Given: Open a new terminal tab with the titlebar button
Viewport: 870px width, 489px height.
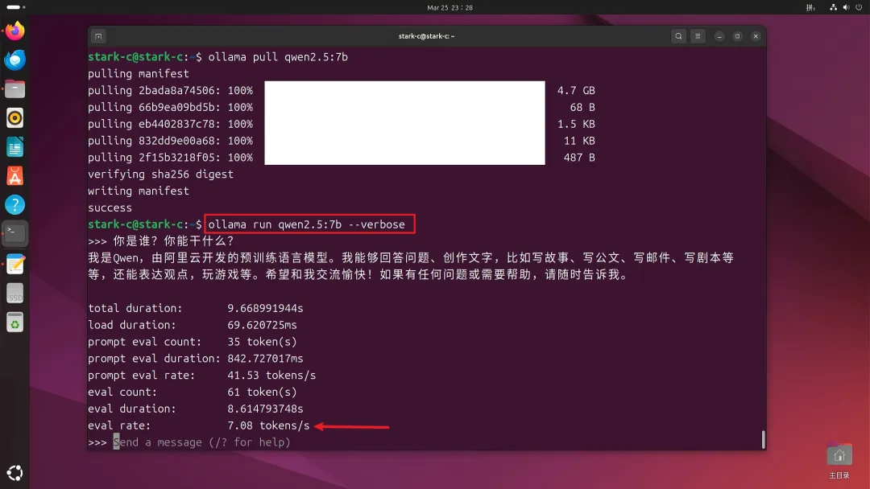Looking at the screenshot, I should click(98, 36).
